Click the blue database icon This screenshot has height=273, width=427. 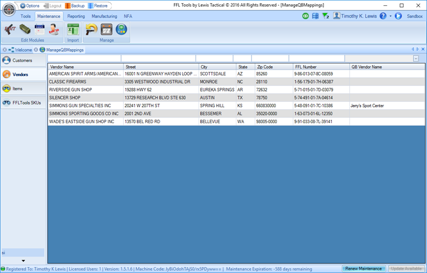315,16
